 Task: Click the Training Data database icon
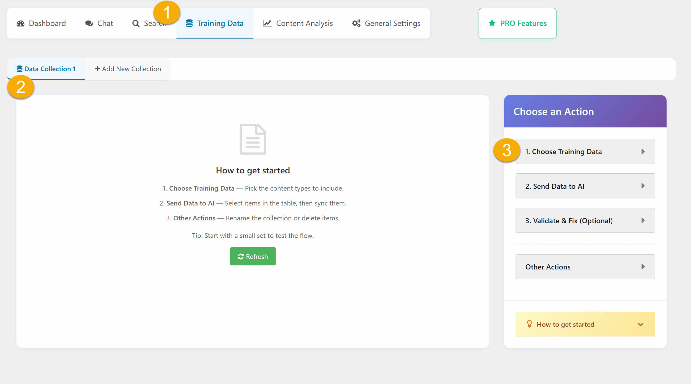(189, 23)
